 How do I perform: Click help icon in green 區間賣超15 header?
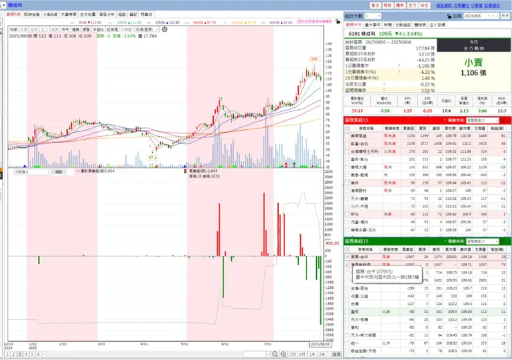[444, 241]
